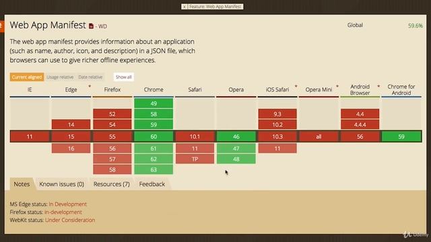Select the Chrome for Android 59 cell
Screen dimensions: 431x242
(401, 136)
